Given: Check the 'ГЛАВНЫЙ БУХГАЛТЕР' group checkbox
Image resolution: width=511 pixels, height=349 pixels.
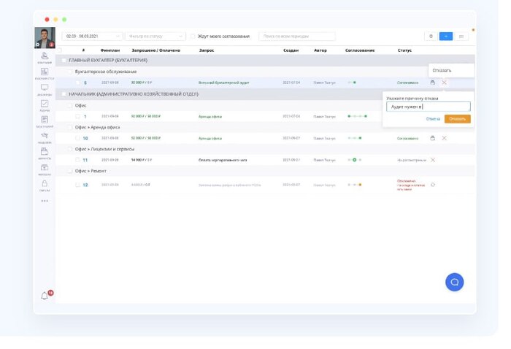Looking at the screenshot, I should pos(63,61).
